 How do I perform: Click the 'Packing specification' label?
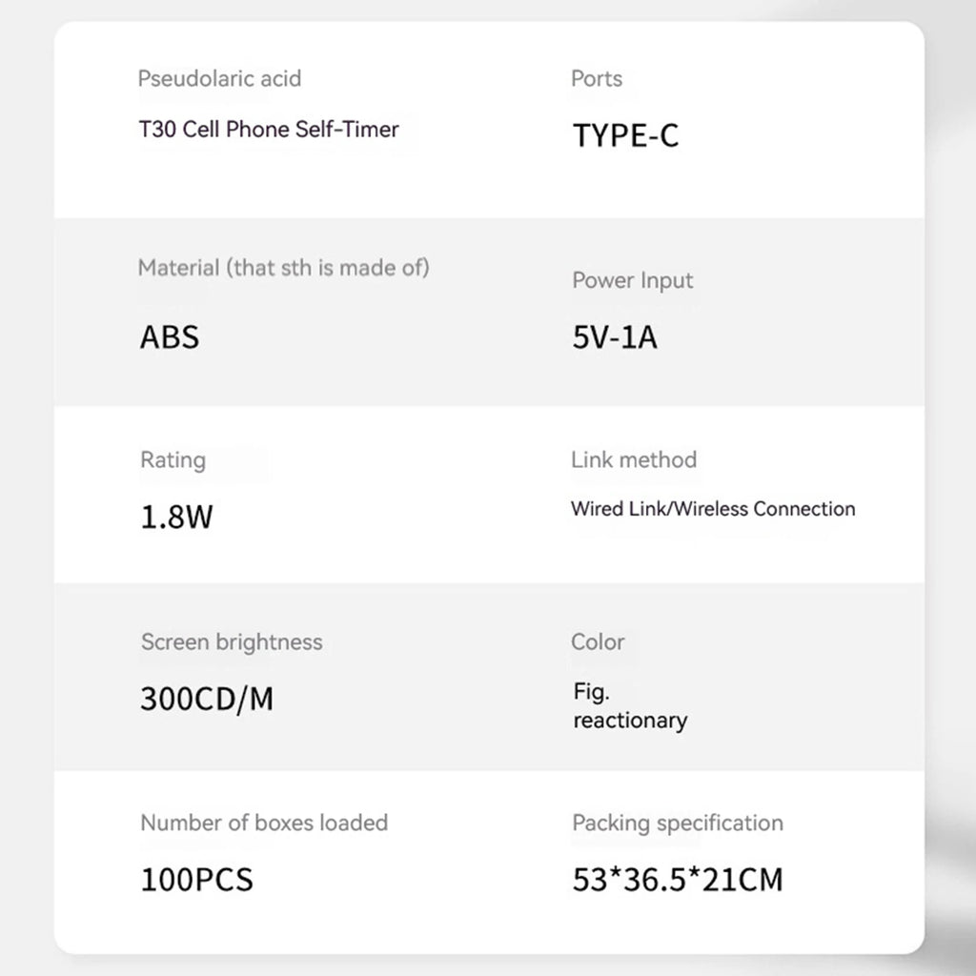click(x=678, y=823)
